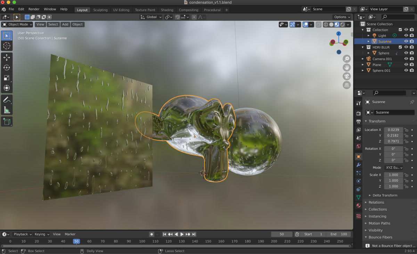Toggle the Plane object's eye visibility
The image size is (417, 254).
pyautogui.click(x=406, y=65)
